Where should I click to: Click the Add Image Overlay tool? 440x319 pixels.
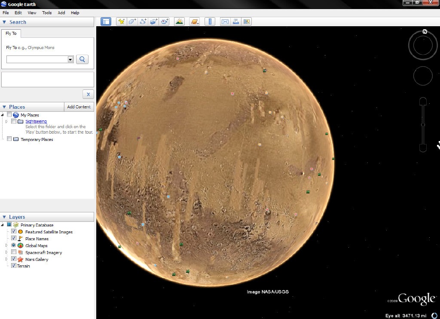tap(153, 21)
